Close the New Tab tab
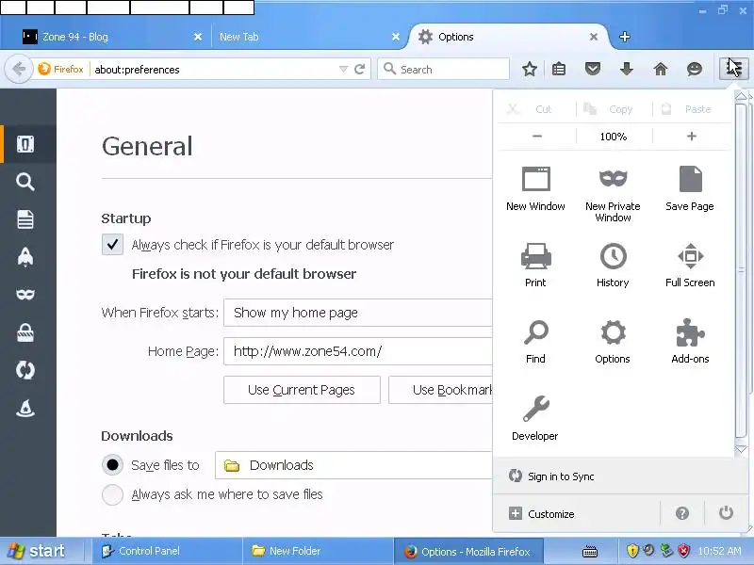 (396, 37)
